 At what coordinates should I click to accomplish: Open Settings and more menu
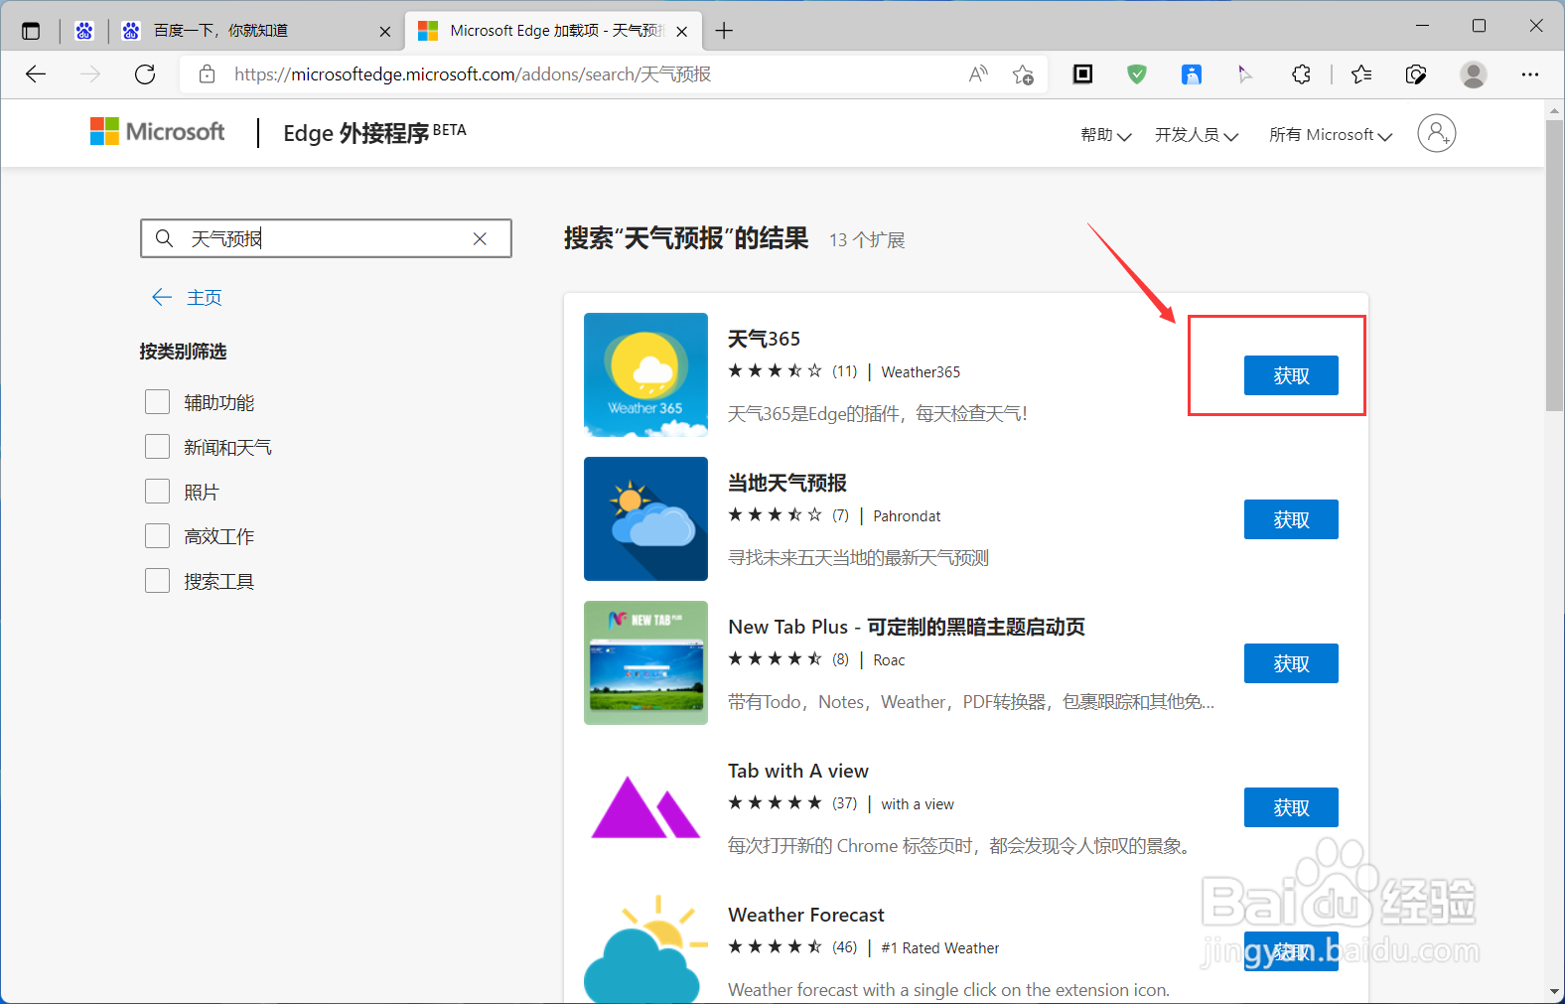(x=1530, y=74)
